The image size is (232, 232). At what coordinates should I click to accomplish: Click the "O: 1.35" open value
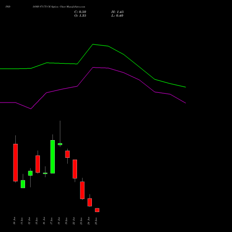coord(80,16)
